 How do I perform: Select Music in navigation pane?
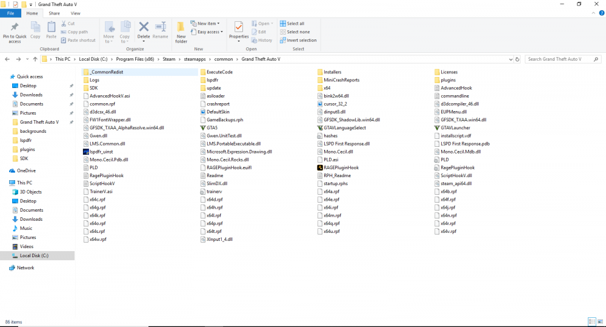[26, 228]
